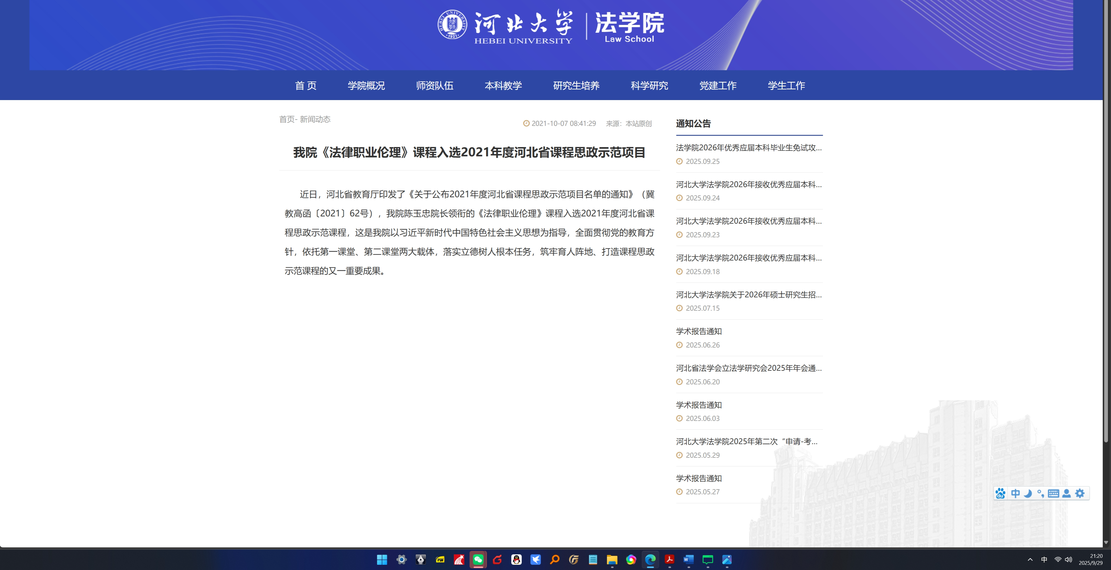Select 科学研究 in navigation bar
The width and height of the screenshot is (1111, 570).
[649, 86]
